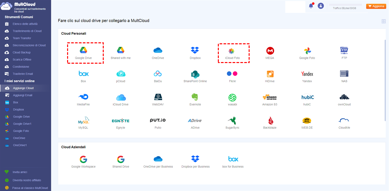The height and width of the screenshot is (191, 389).
Task: Click the MultCloud logo
Action: [x=23, y=7]
